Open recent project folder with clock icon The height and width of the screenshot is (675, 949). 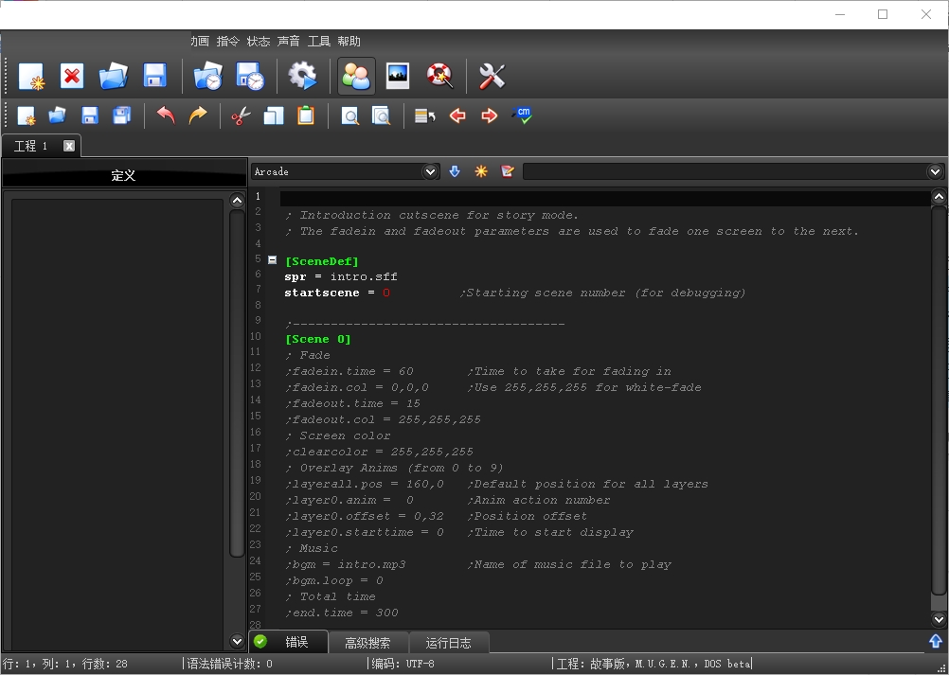pyautogui.click(x=207, y=76)
